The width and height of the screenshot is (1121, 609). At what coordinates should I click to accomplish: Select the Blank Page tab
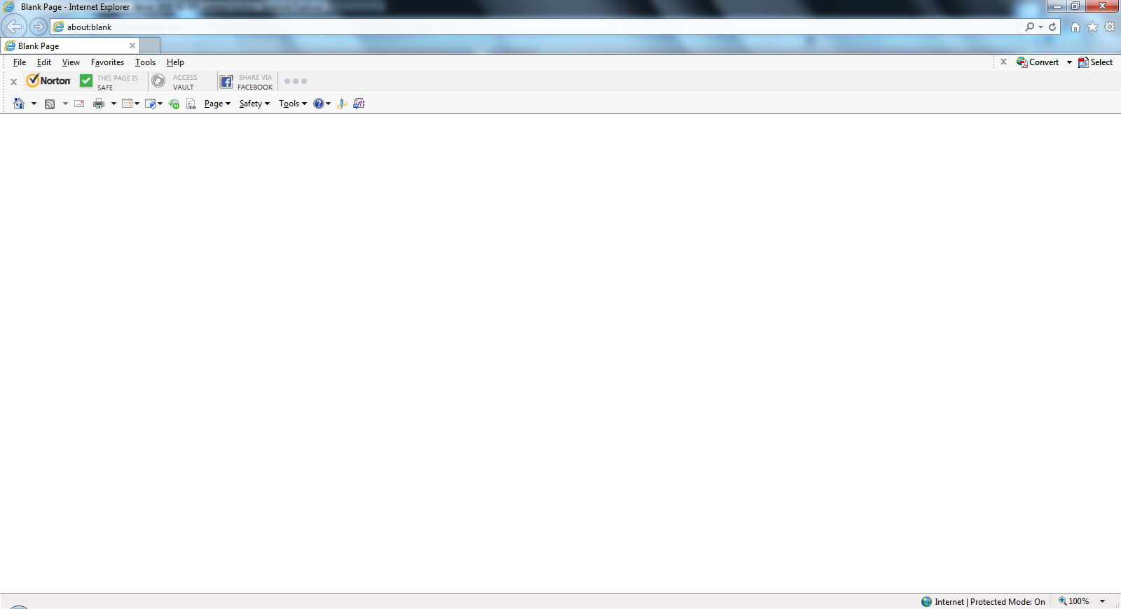point(70,45)
